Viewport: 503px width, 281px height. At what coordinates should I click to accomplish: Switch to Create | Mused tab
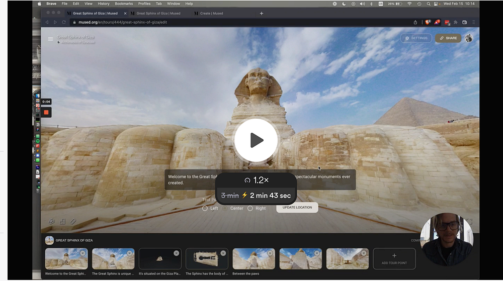point(211,14)
